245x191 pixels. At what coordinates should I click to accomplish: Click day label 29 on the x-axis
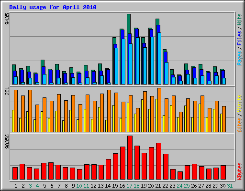click(215, 186)
